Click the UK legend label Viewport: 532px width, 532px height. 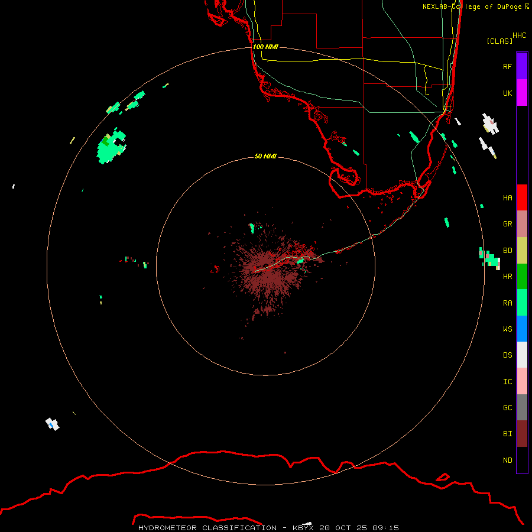507,93
